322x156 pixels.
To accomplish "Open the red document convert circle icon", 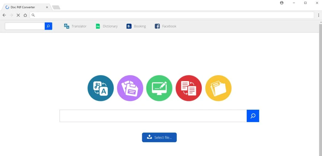I will coord(189,88).
